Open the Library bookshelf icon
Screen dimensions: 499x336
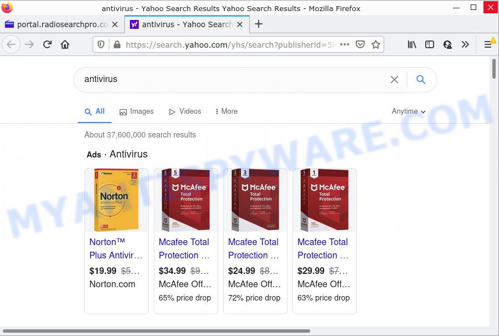[412, 44]
